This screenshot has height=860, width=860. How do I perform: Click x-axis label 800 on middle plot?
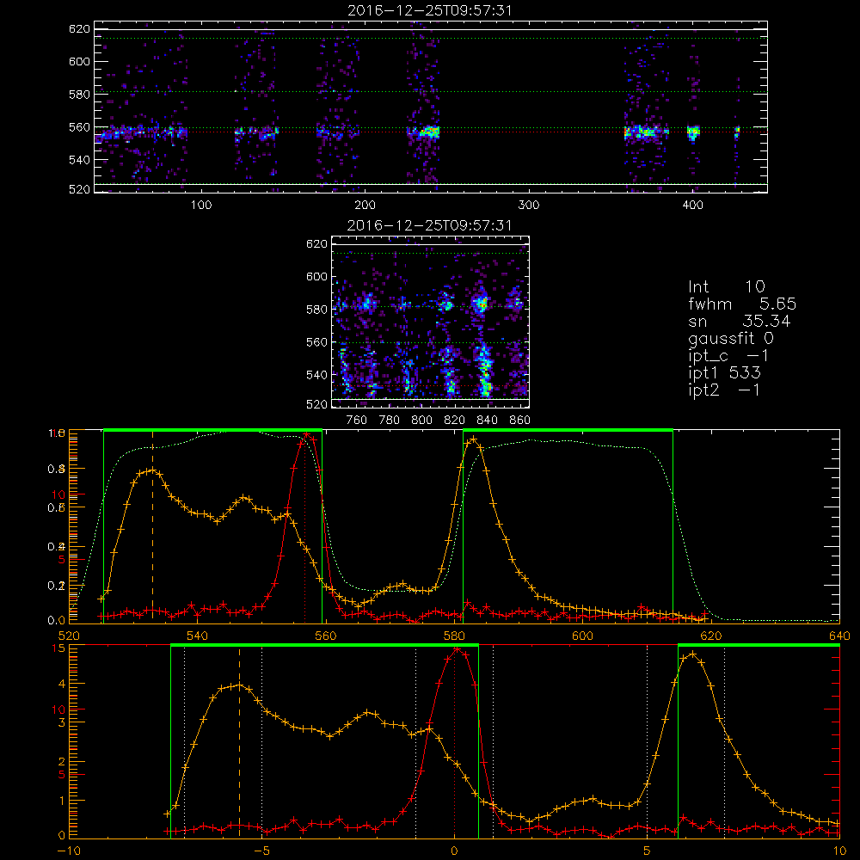421,421
